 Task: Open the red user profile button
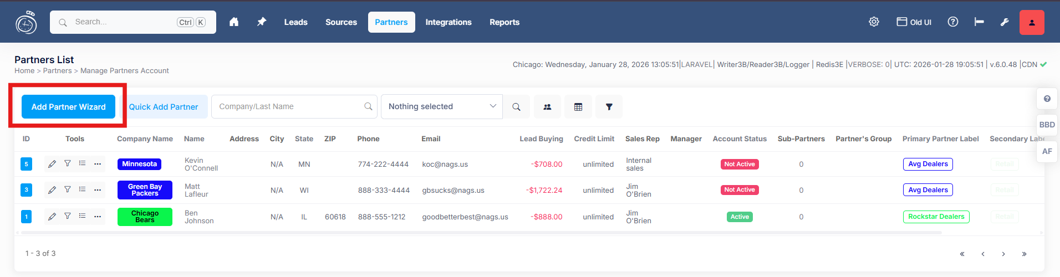coord(1031,23)
